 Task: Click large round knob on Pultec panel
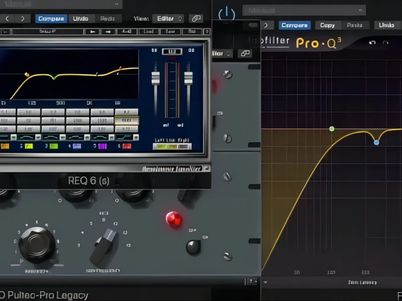point(37,245)
